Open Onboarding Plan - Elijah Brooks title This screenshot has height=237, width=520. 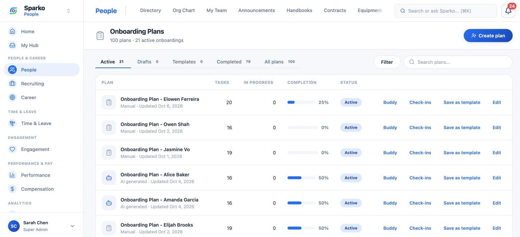click(x=157, y=225)
